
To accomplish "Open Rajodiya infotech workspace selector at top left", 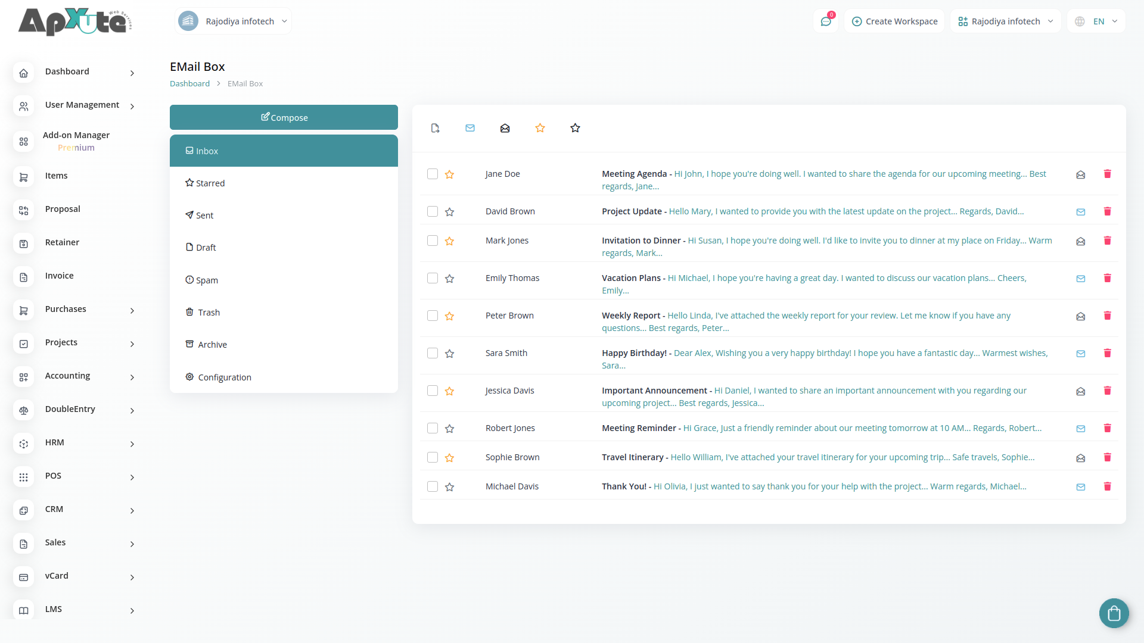I will 234,21.
